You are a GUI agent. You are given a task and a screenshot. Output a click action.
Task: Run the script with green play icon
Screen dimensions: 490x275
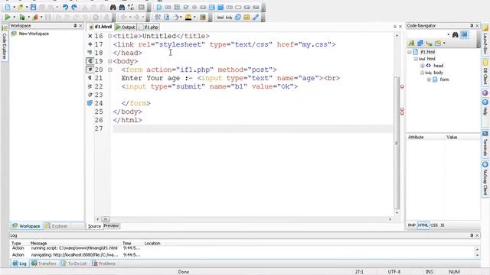tap(8, 17)
